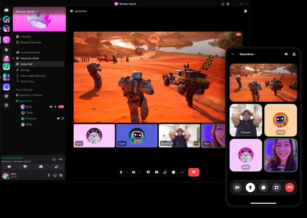
Task: Click the gametime voice channel
Action: pos(40,101)
